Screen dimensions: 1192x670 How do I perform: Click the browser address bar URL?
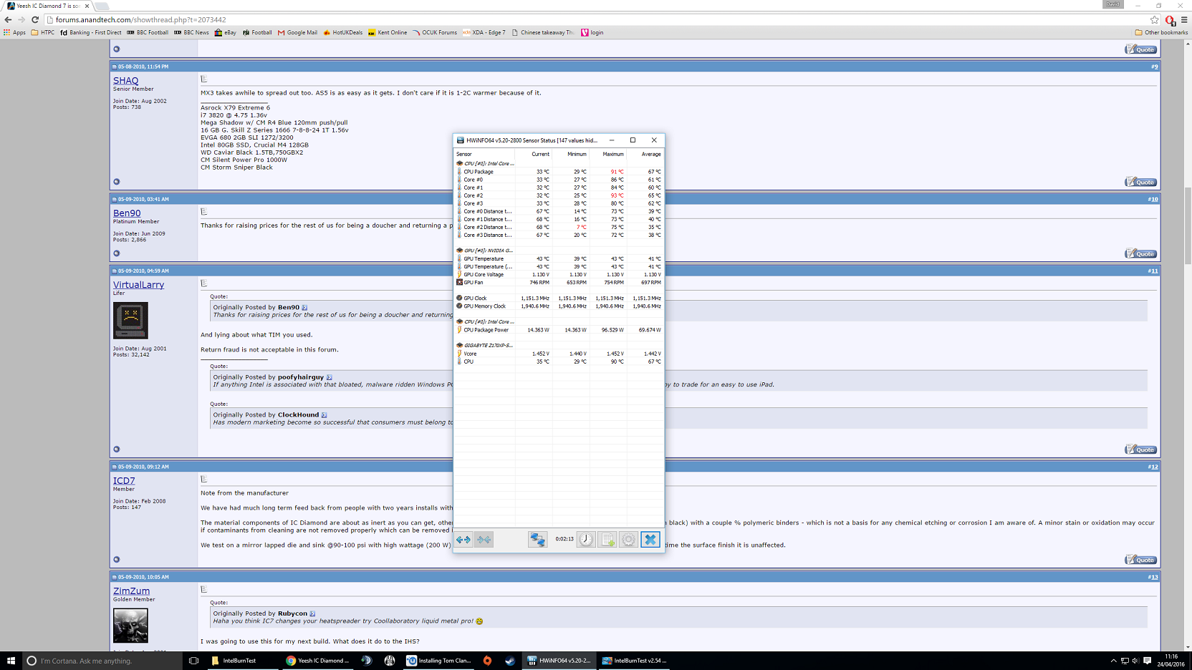tap(141, 20)
